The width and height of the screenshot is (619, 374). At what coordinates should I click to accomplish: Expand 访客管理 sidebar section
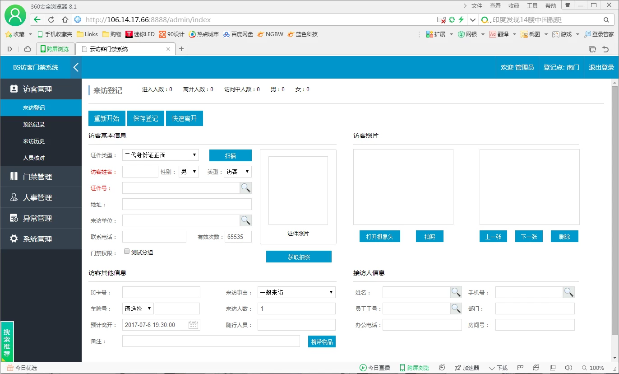pyautogui.click(x=41, y=89)
